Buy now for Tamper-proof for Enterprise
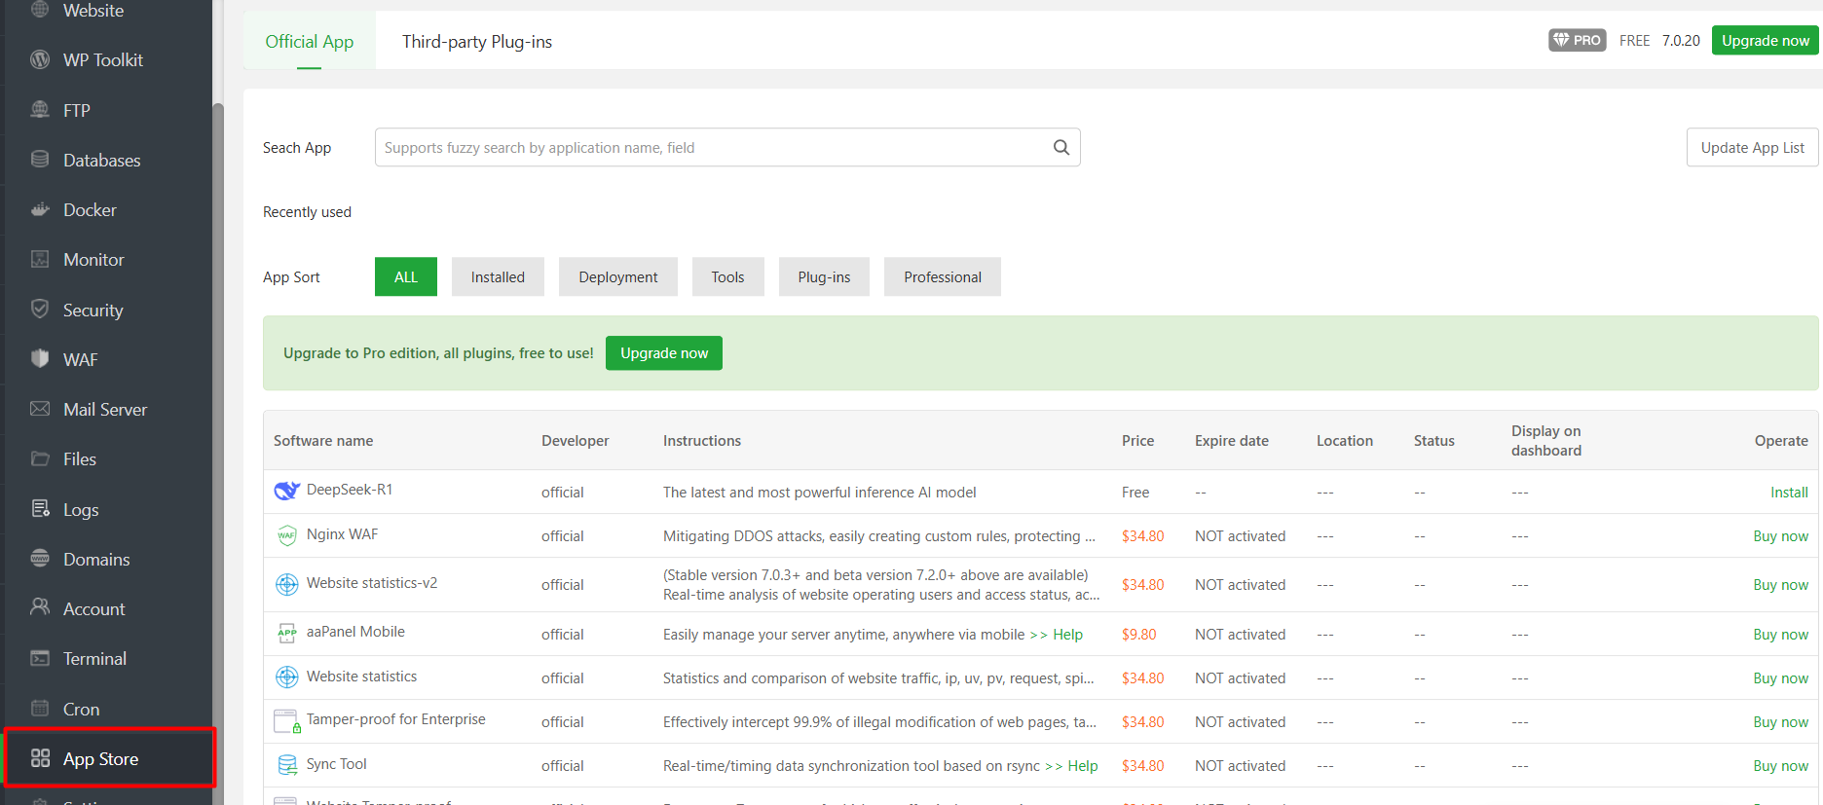This screenshot has height=805, width=1823. (x=1780, y=722)
